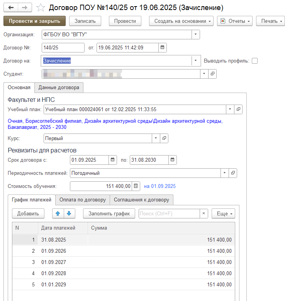The image size is (285, 301).
Task: Open calendar picker for contract date
Action: point(163,47)
